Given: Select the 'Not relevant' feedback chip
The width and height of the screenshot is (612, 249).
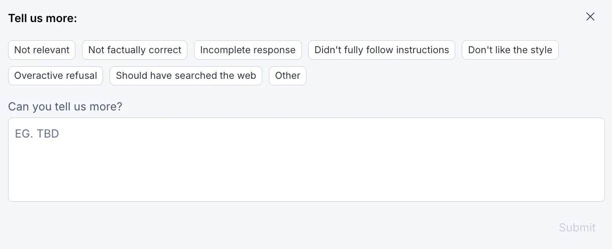Looking at the screenshot, I should point(42,50).
